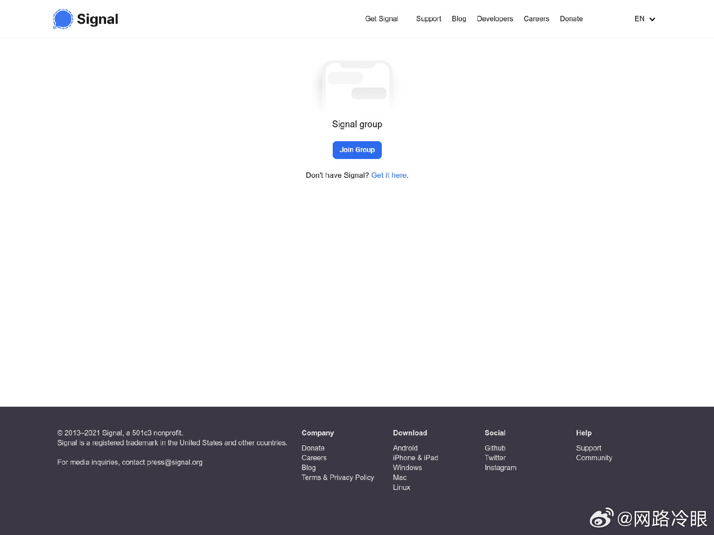Go to Support in top navigation
This screenshot has height=535, width=714.
tap(428, 19)
